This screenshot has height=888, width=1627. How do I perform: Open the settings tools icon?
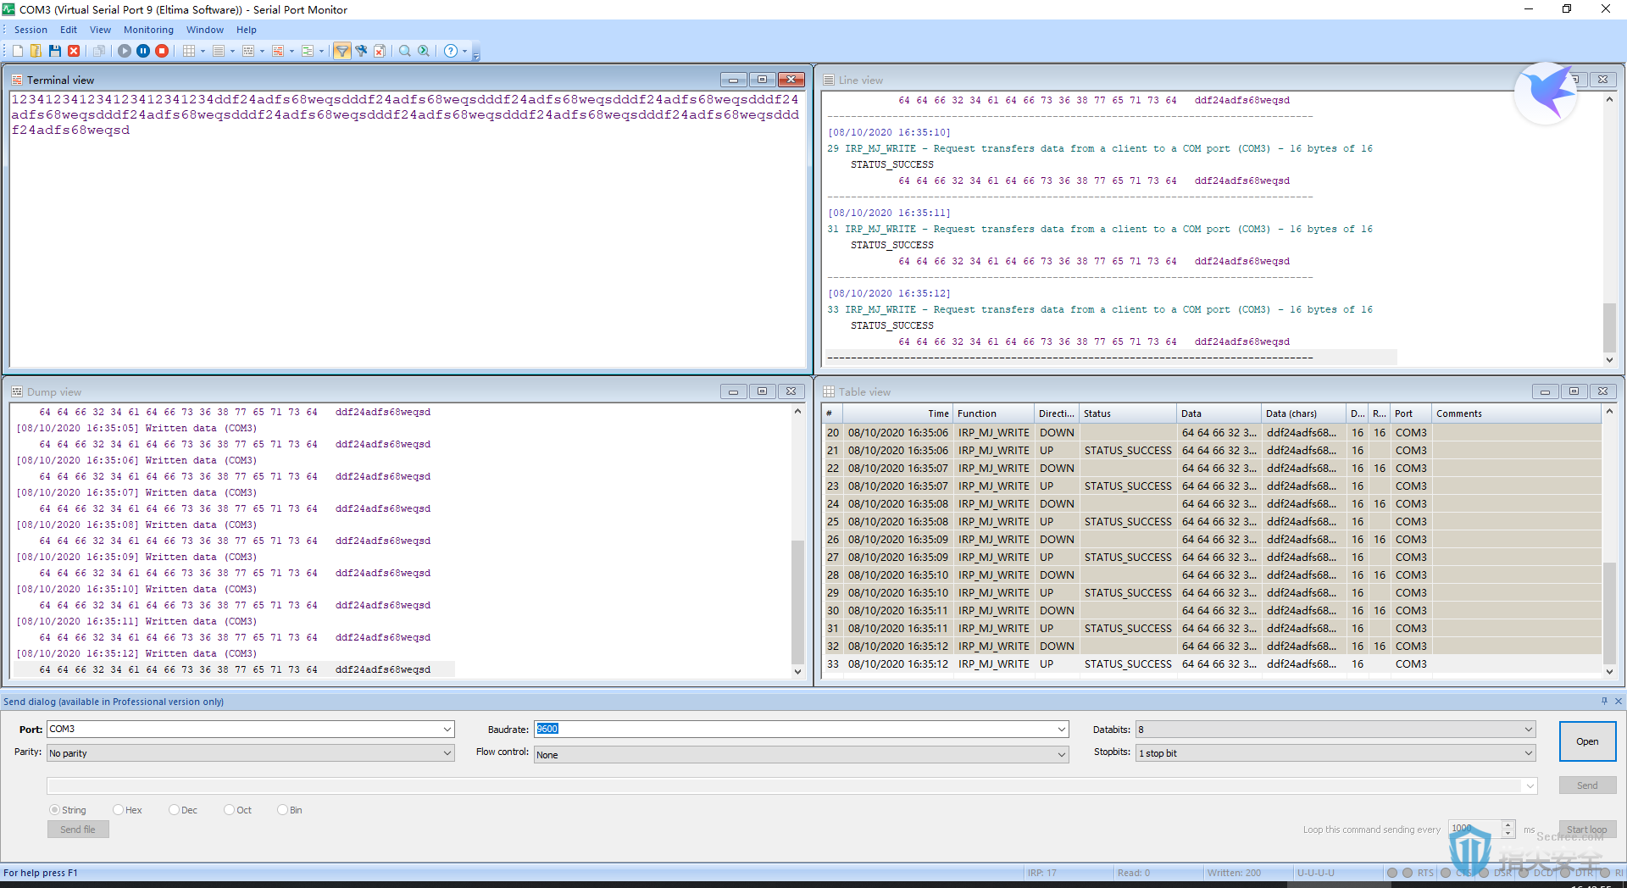click(361, 51)
